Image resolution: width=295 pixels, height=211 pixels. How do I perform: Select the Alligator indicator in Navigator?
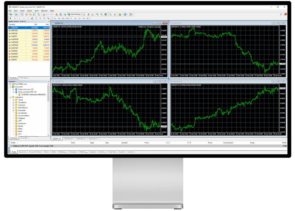coord(22,118)
